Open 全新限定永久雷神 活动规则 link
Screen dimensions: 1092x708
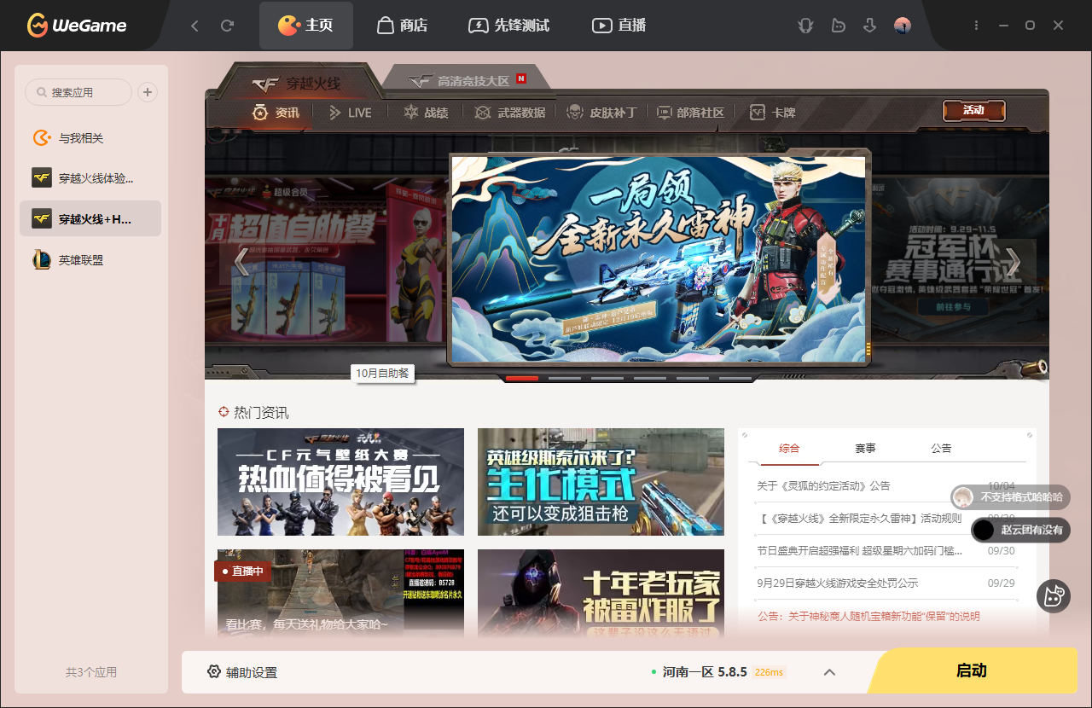click(x=859, y=518)
